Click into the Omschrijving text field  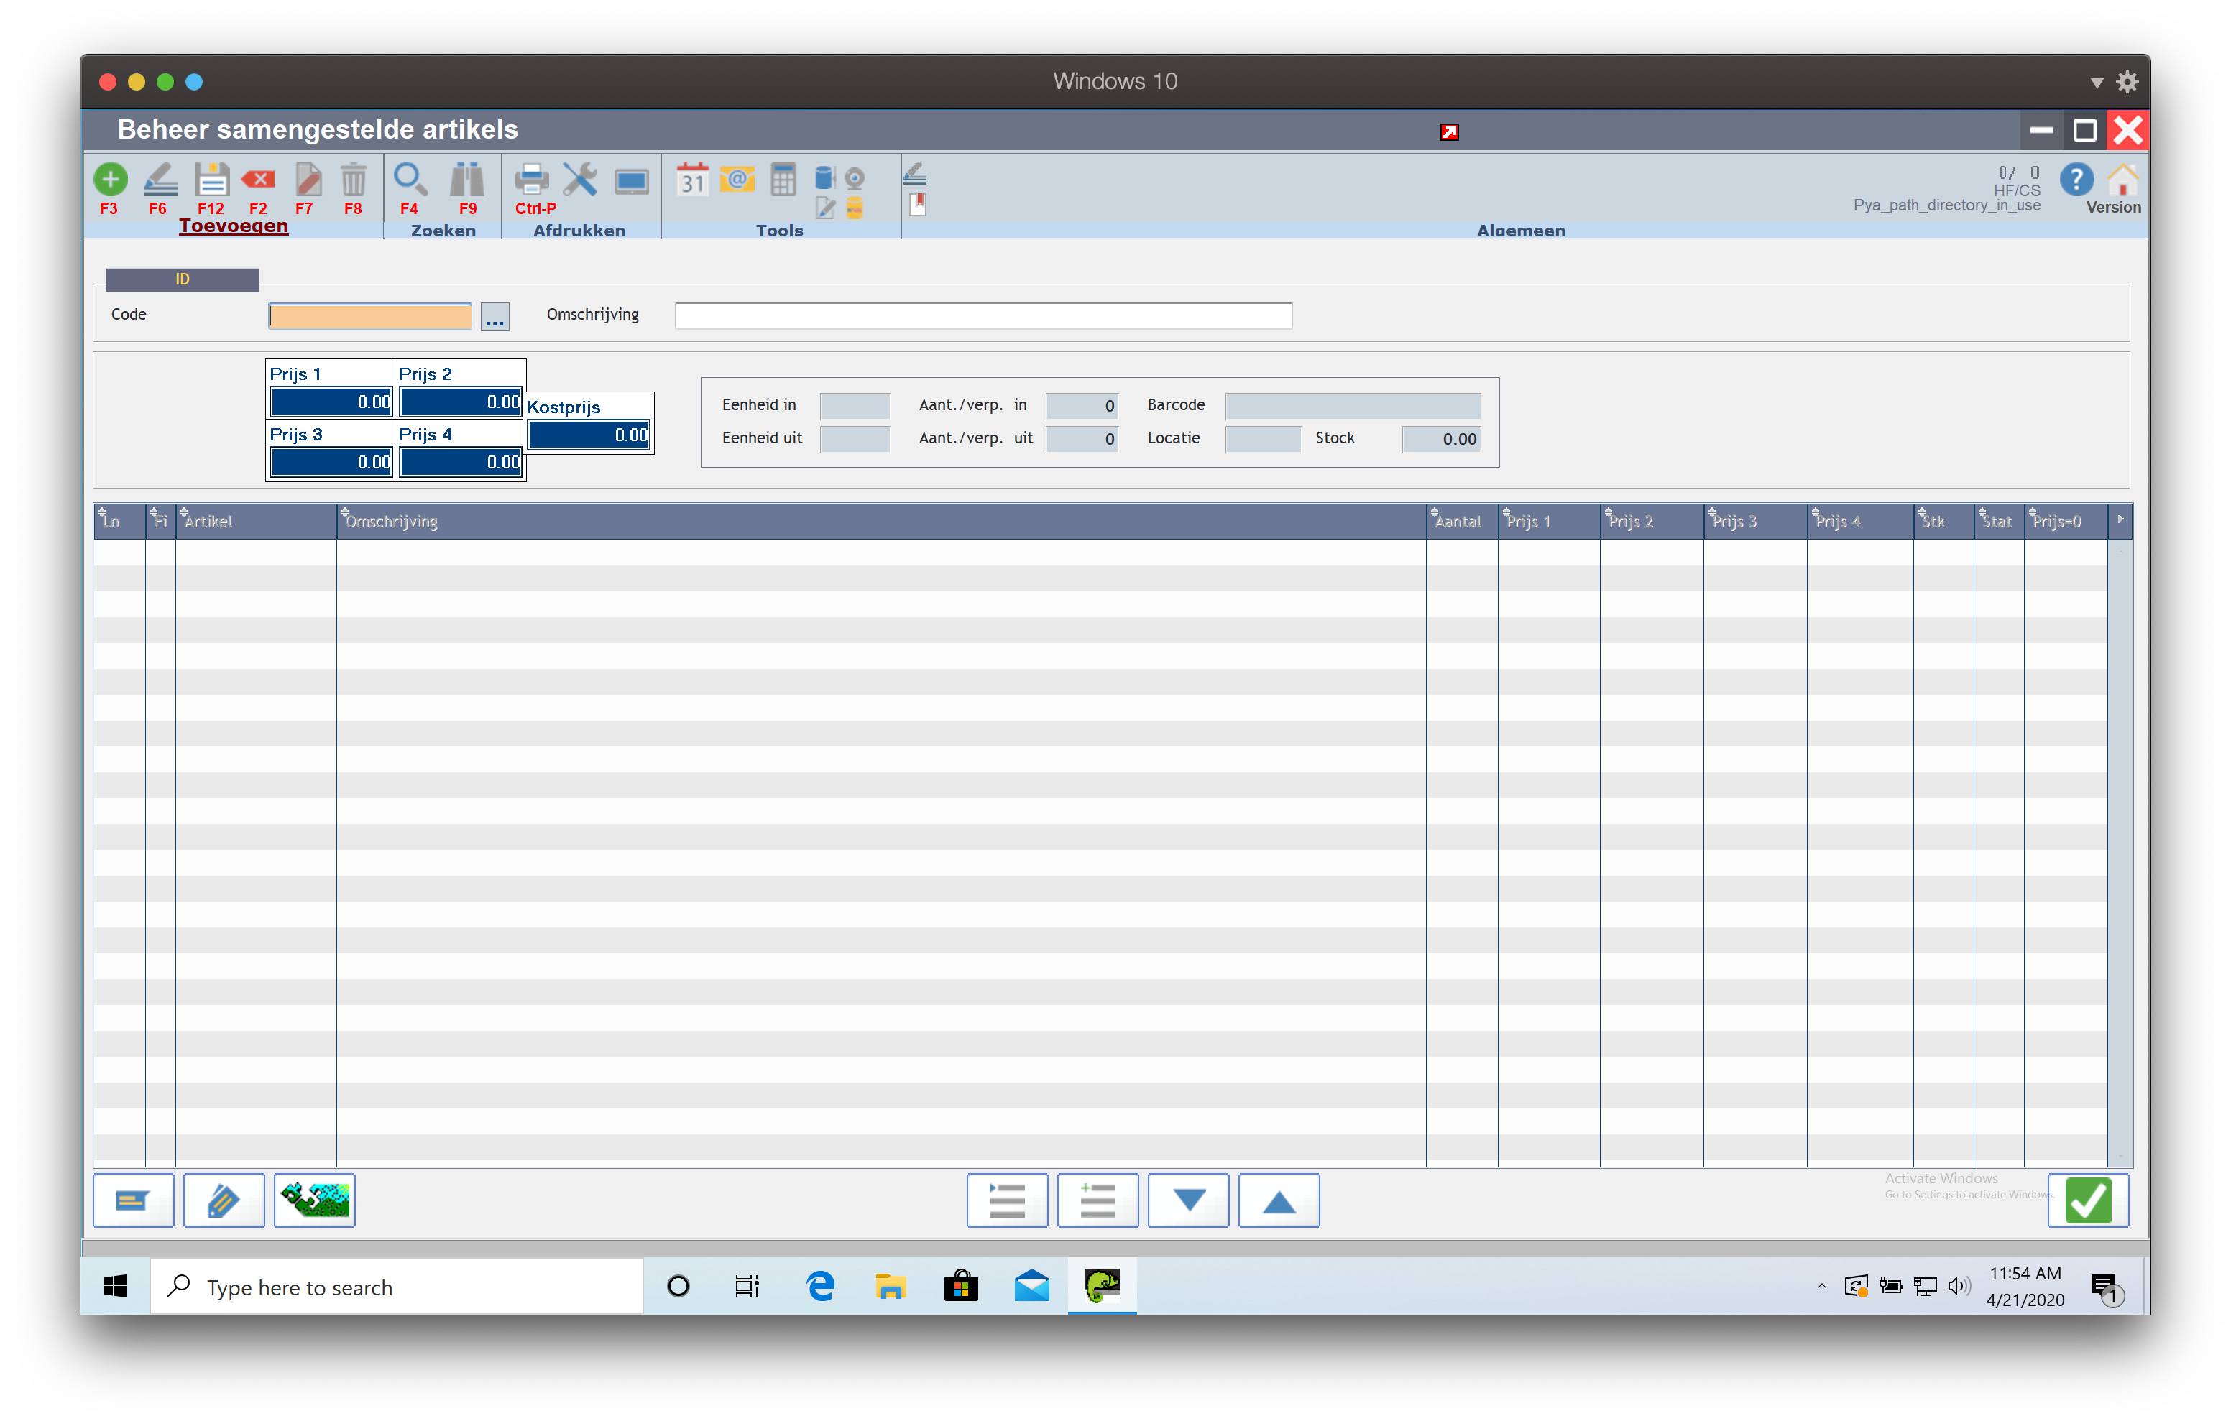(x=983, y=316)
